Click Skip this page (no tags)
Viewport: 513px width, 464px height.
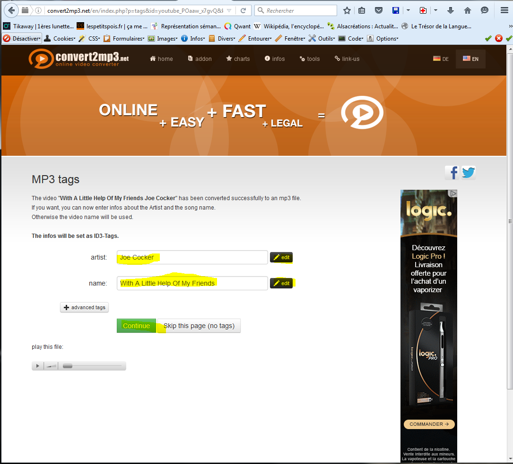[199, 326]
